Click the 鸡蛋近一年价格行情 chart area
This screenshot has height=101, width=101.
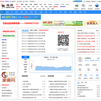(x=51, y=64)
